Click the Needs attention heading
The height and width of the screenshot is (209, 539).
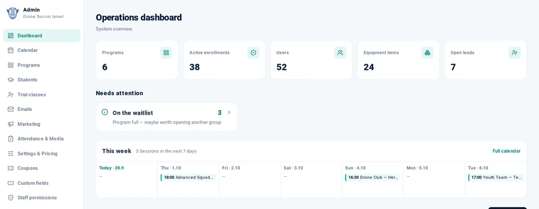[x=119, y=93]
